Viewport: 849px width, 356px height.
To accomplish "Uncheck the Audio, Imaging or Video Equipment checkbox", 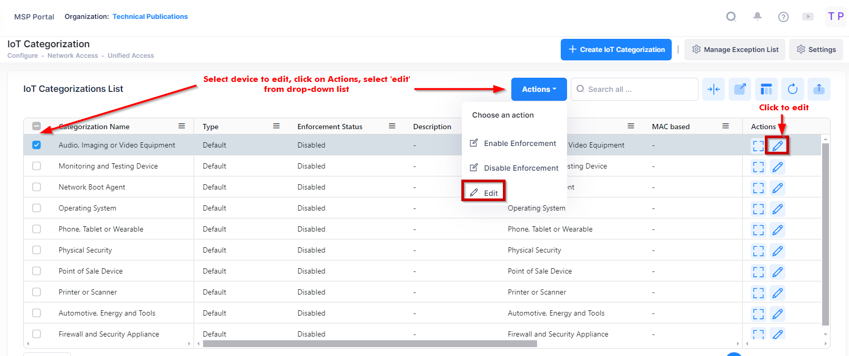I will click(x=36, y=145).
